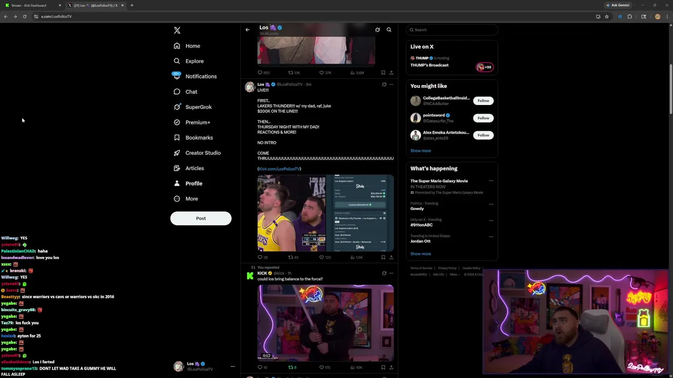Open more options for Gowdy trend
This screenshot has height=378, width=673.
coord(491,204)
